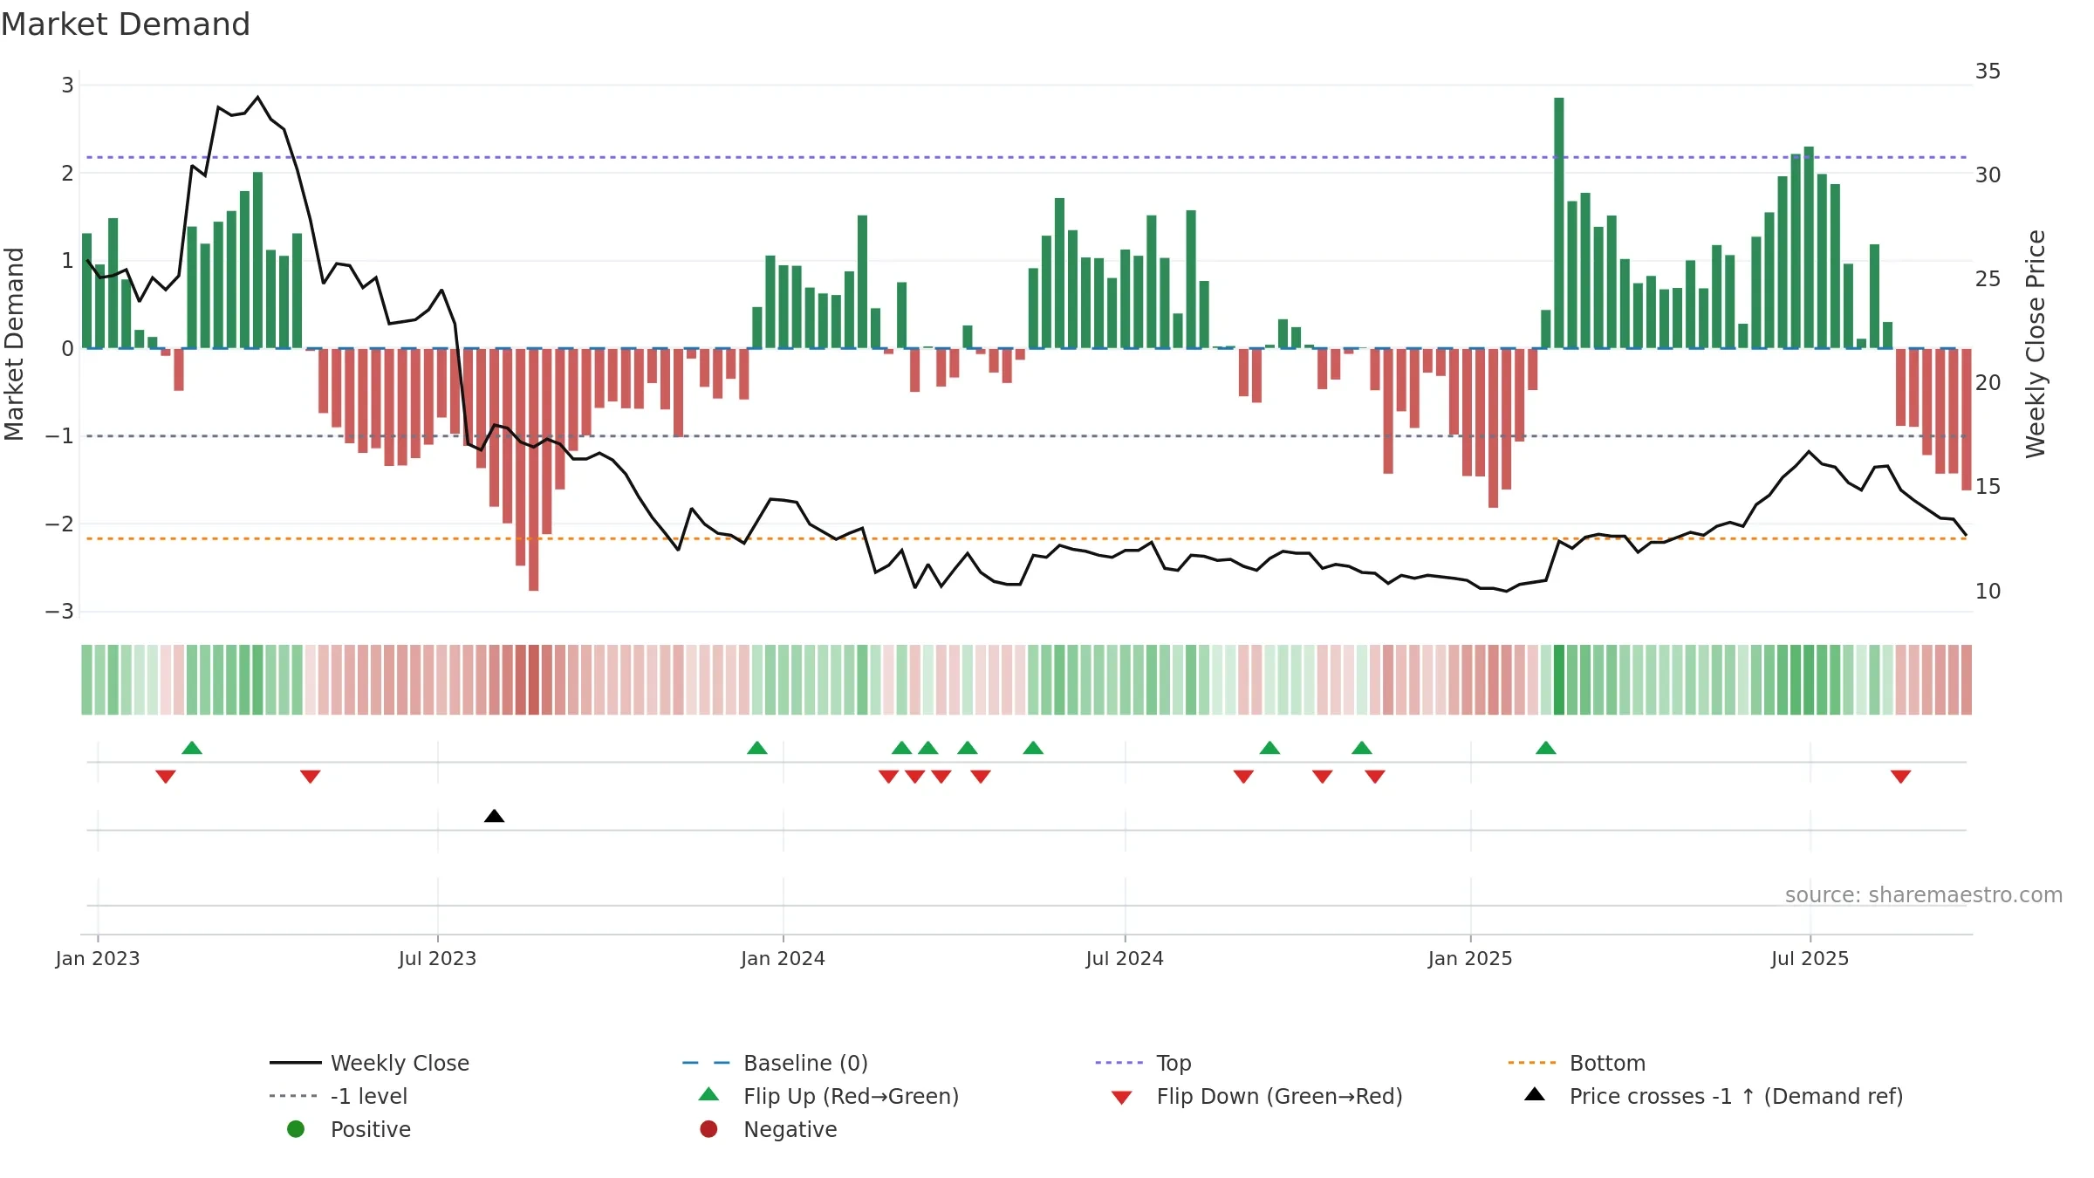2094x1178 pixels.
Task: Click the red Flip Down triangle in legend
Action: tap(1122, 1098)
